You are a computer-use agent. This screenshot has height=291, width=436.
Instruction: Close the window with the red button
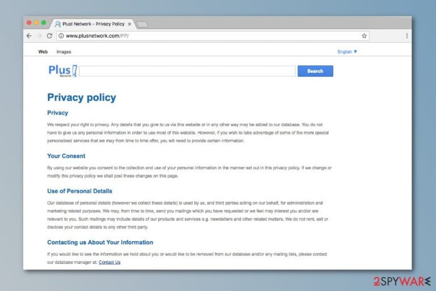pos(29,23)
